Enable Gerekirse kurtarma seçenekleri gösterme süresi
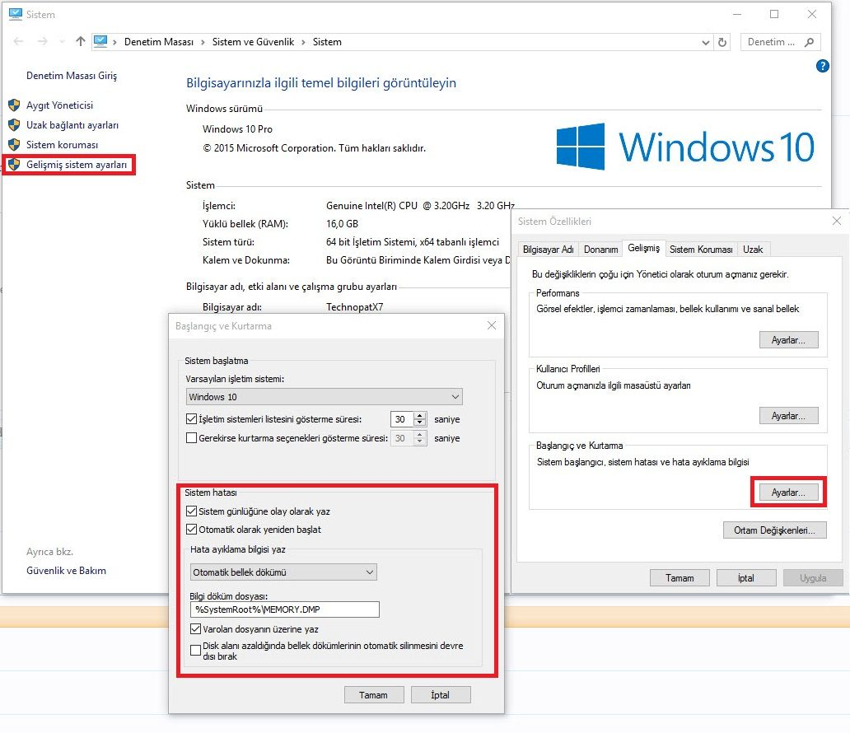 (191, 437)
